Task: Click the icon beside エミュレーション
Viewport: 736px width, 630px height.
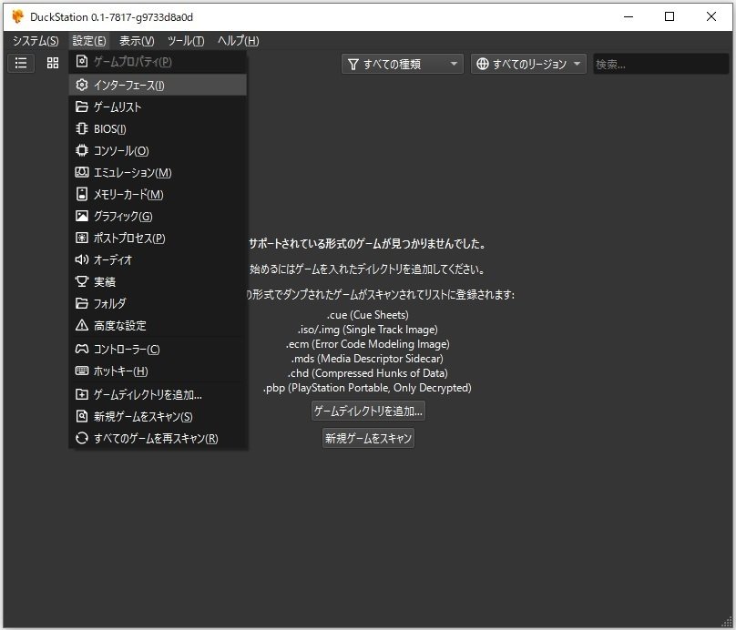Action: pos(82,172)
